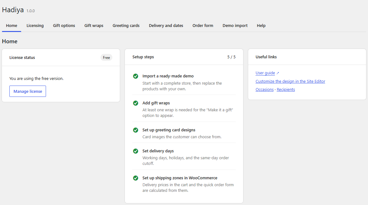Click the Hadiya plugin title

pyautogui.click(x=13, y=10)
